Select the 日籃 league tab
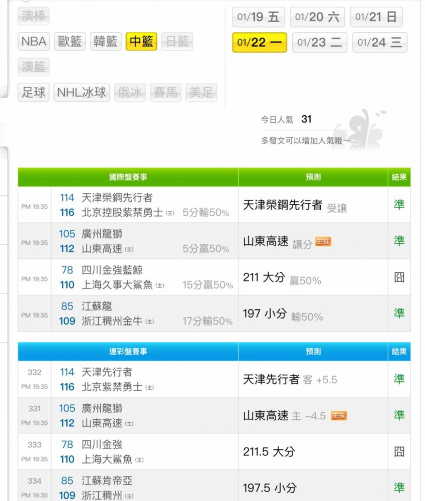 point(177,41)
